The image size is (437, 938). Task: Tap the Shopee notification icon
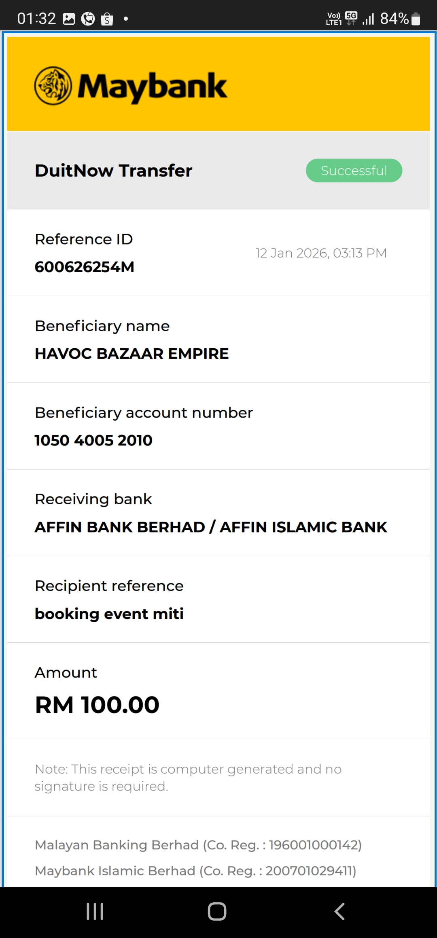[x=107, y=19]
